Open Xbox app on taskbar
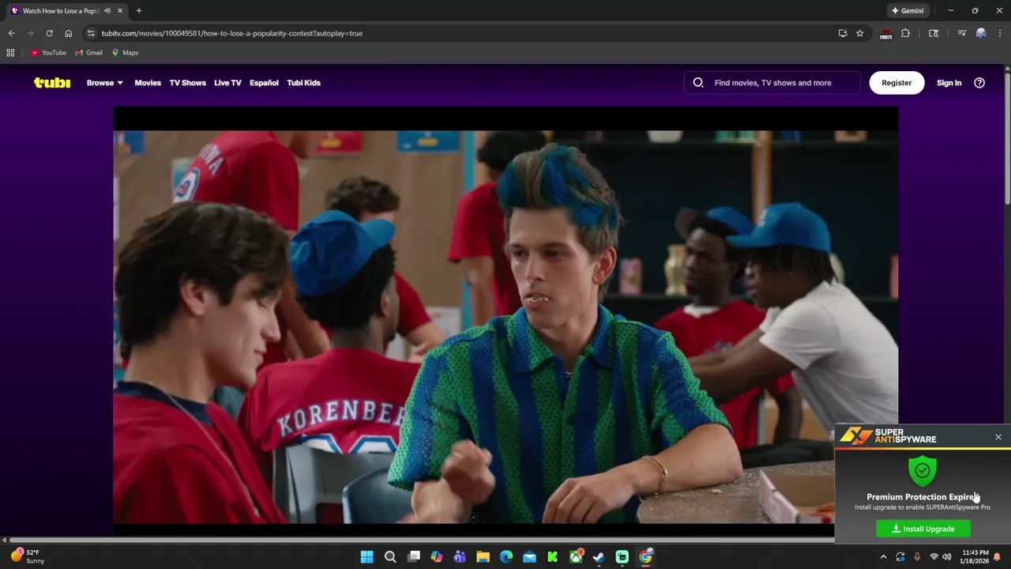Viewport: 1011px width, 569px height. pos(576,557)
